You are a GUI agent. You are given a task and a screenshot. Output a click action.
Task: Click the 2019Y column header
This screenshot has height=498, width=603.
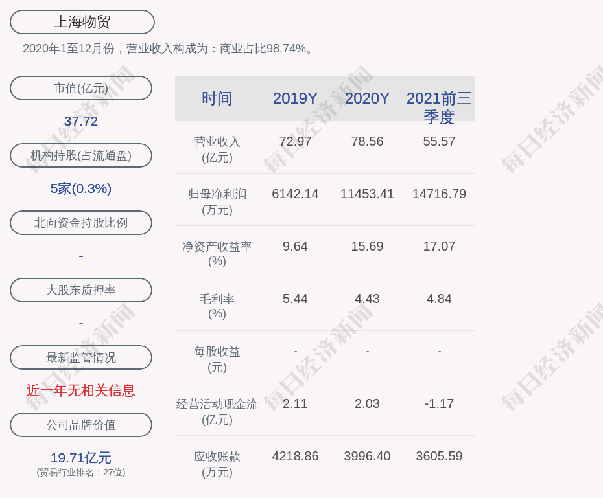pyautogui.click(x=295, y=98)
